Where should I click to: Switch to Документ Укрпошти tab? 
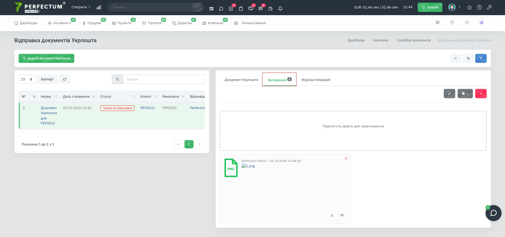(x=241, y=80)
